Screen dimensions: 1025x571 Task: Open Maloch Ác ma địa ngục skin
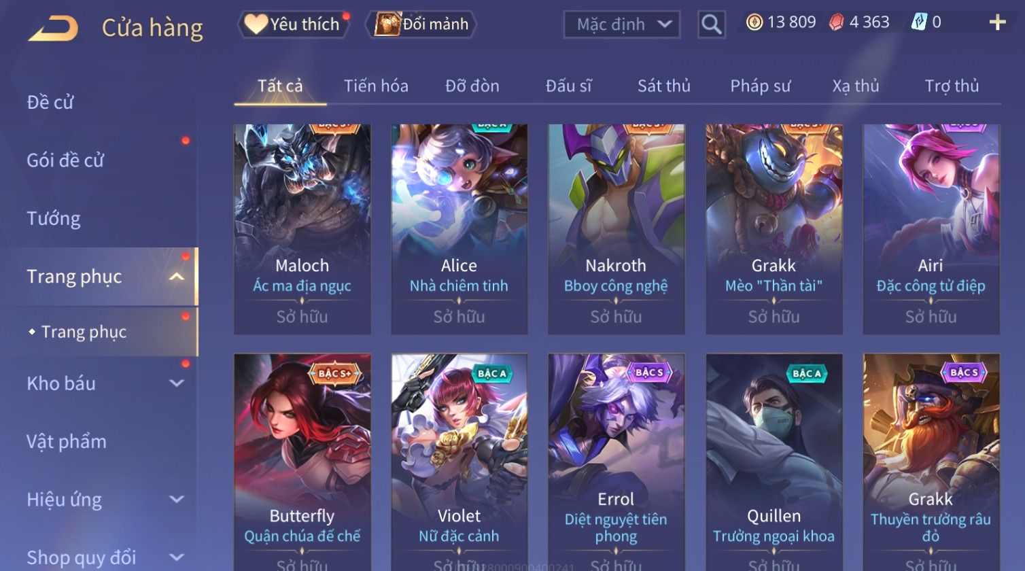[x=302, y=229]
